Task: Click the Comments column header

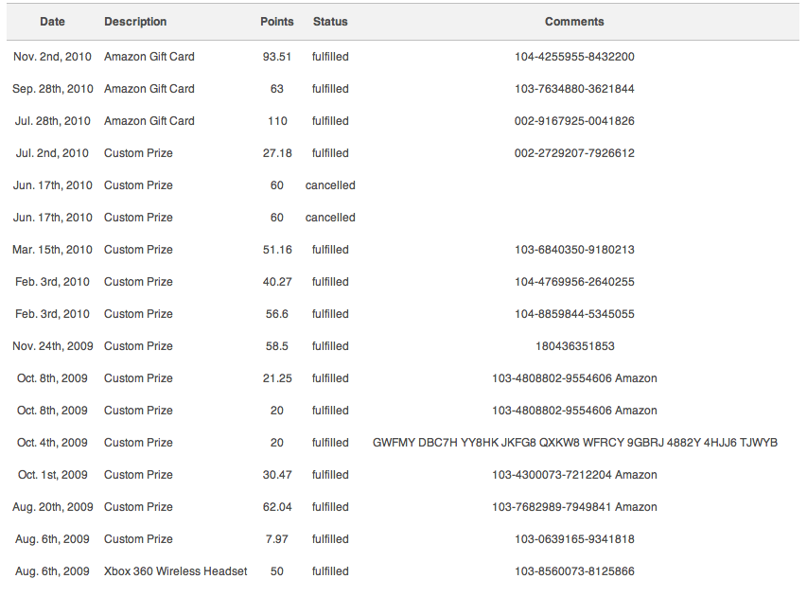Action: click(x=574, y=22)
